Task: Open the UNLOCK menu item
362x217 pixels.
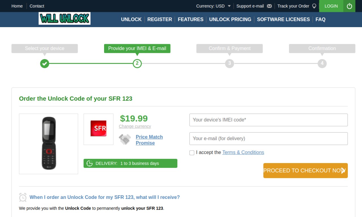Action: [x=131, y=19]
